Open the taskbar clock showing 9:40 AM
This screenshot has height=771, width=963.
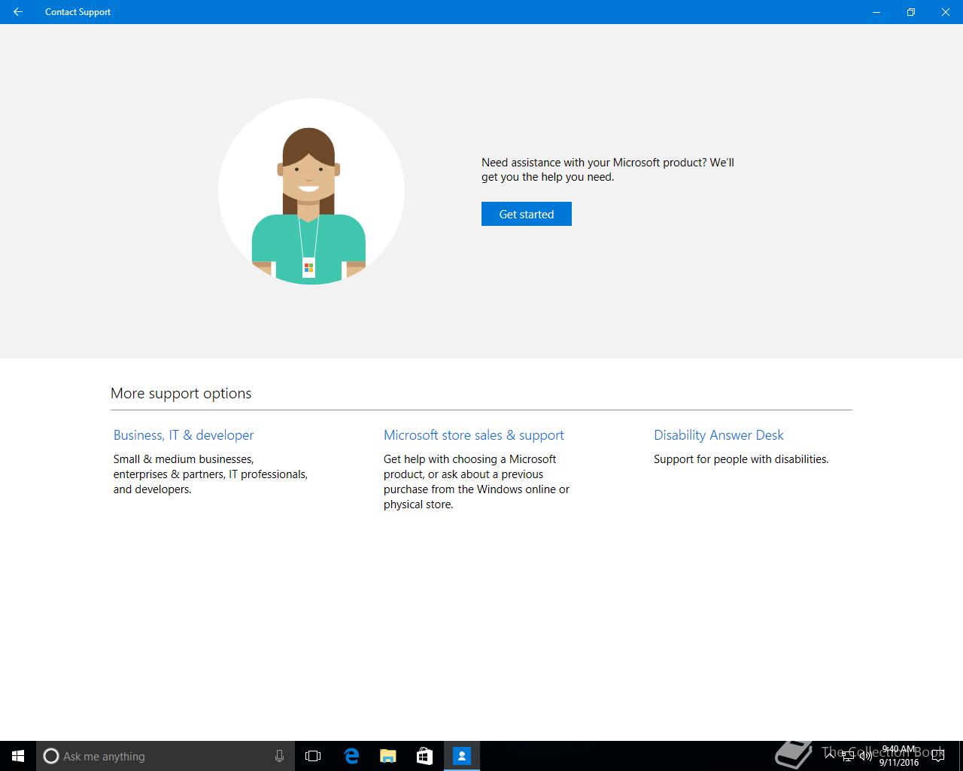pos(899,756)
